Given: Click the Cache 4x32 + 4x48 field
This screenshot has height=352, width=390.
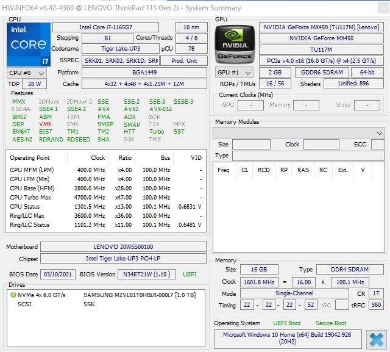Looking at the screenshot, I should pyautogui.click(x=144, y=84).
